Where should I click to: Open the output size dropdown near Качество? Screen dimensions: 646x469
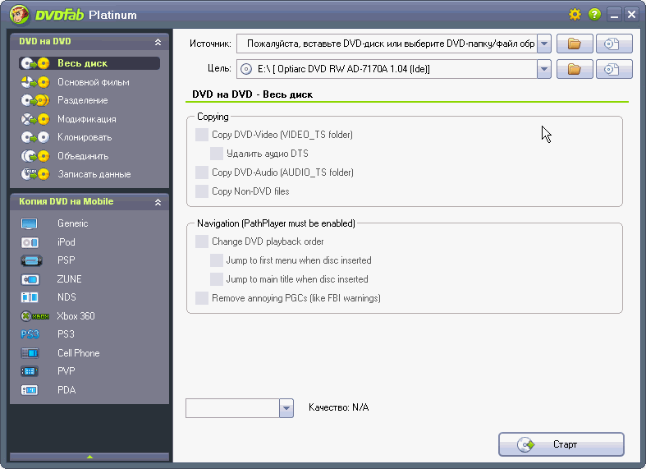pyautogui.click(x=286, y=408)
